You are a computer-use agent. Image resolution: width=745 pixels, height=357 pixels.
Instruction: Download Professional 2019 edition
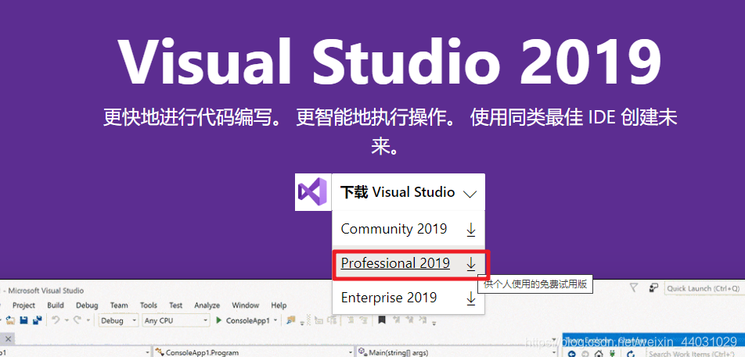click(x=408, y=263)
